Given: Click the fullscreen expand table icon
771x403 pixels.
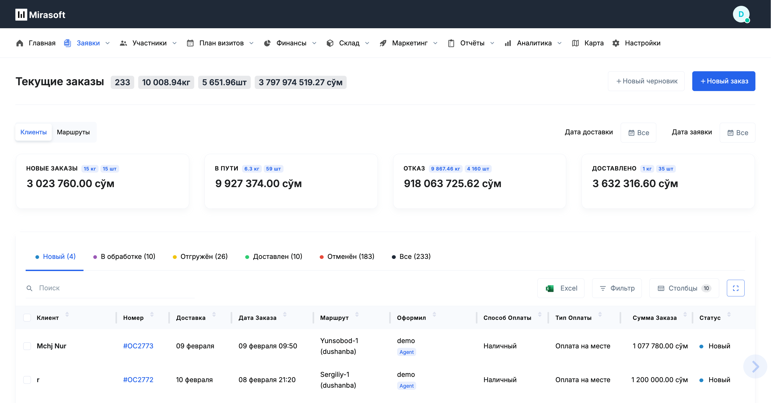Looking at the screenshot, I should pyautogui.click(x=735, y=288).
